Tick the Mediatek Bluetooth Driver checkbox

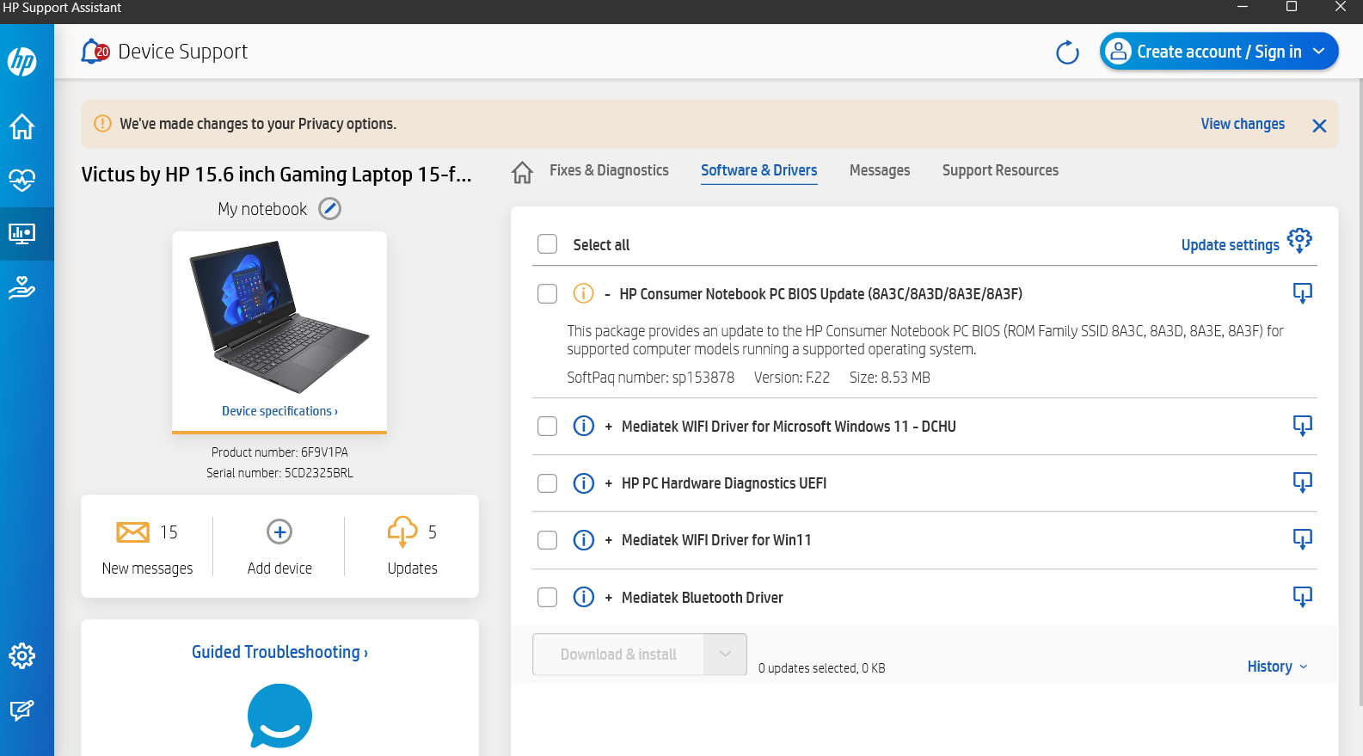pyautogui.click(x=548, y=597)
